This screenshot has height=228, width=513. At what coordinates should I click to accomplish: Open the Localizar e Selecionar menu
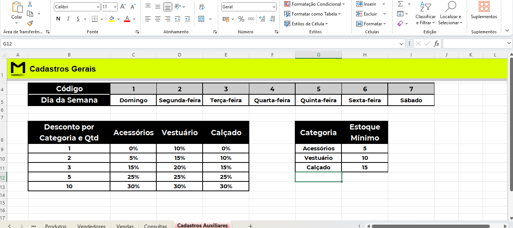pyautogui.click(x=450, y=13)
